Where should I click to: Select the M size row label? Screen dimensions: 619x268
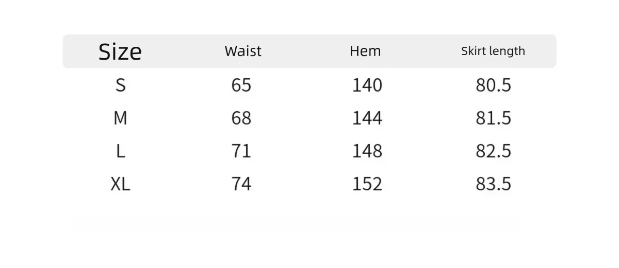(120, 118)
